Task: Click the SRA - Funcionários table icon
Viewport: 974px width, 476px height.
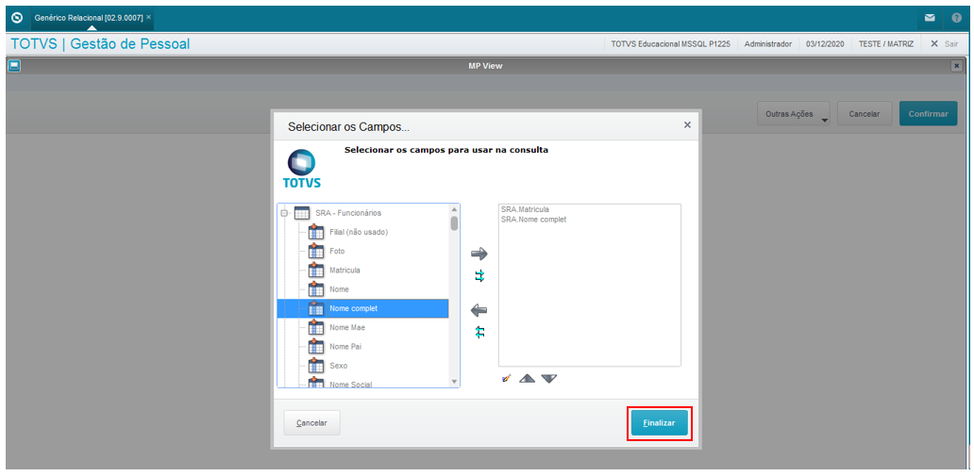Action: 301,213
